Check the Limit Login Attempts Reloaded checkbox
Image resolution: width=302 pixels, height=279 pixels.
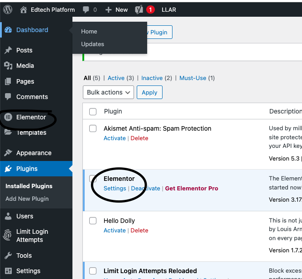(x=93, y=271)
